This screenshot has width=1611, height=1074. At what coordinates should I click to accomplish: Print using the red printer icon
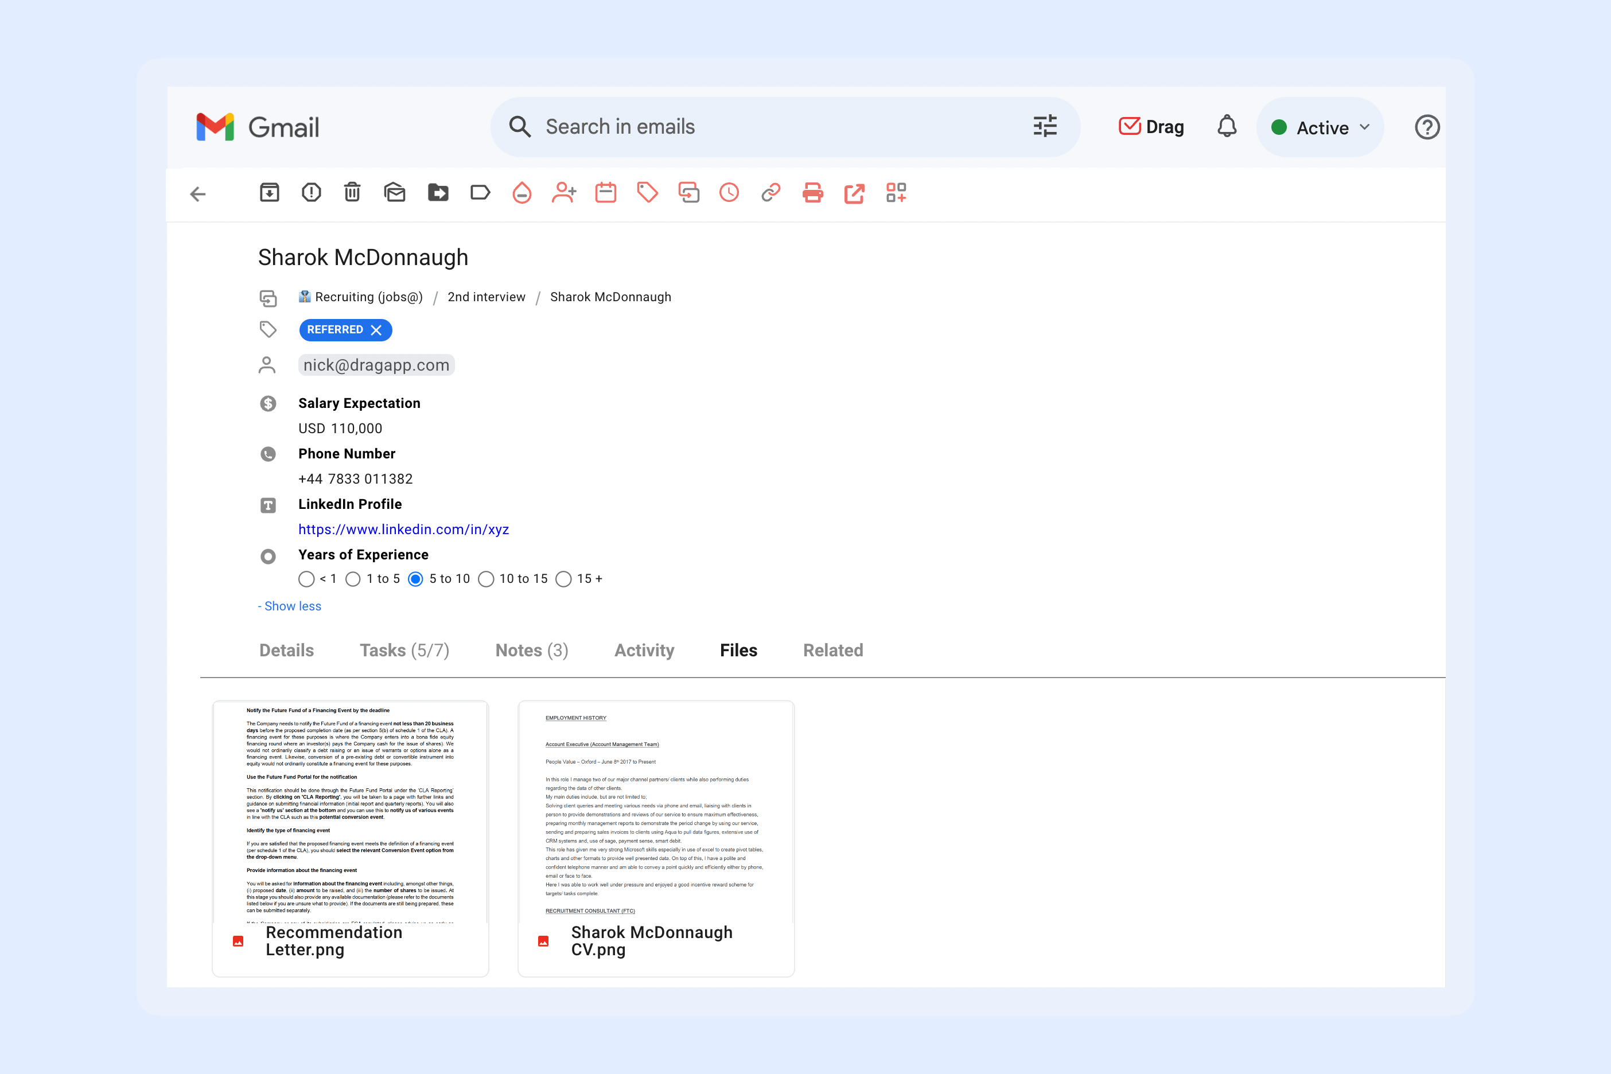tap(812, 192)
